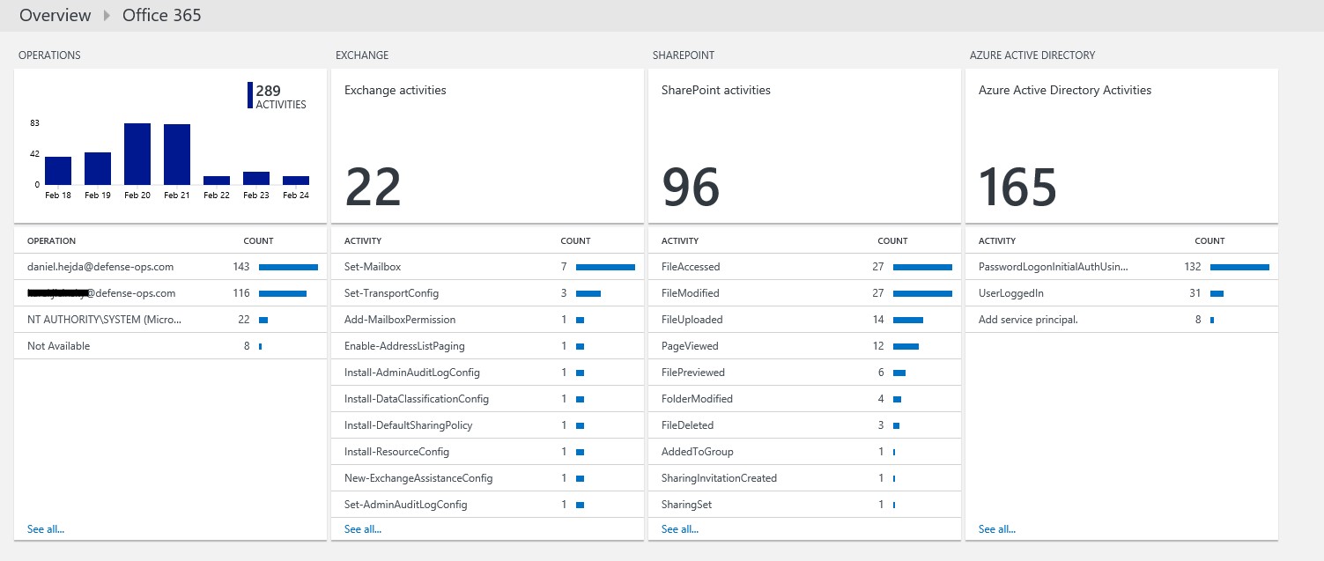Select the Not Available operation row
The height and width of the screenshot is (561, 1324).
[x=170, y=346]
